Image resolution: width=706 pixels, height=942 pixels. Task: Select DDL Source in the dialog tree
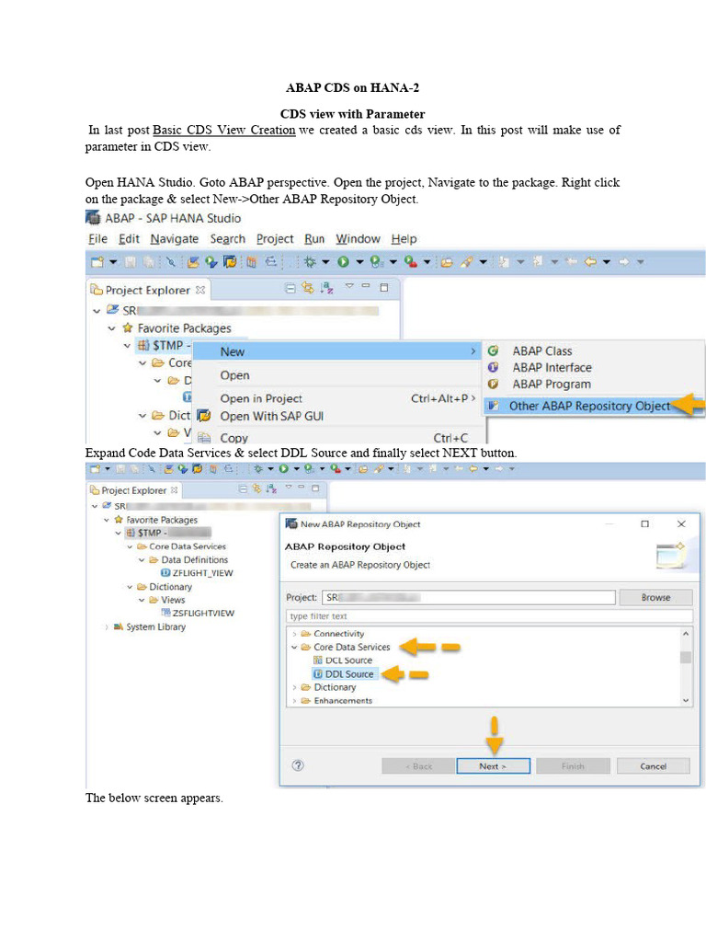[x=348, y=674]
